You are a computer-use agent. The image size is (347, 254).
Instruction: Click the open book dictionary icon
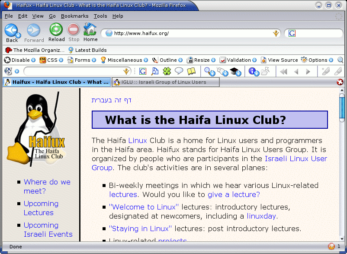[191, 71]
